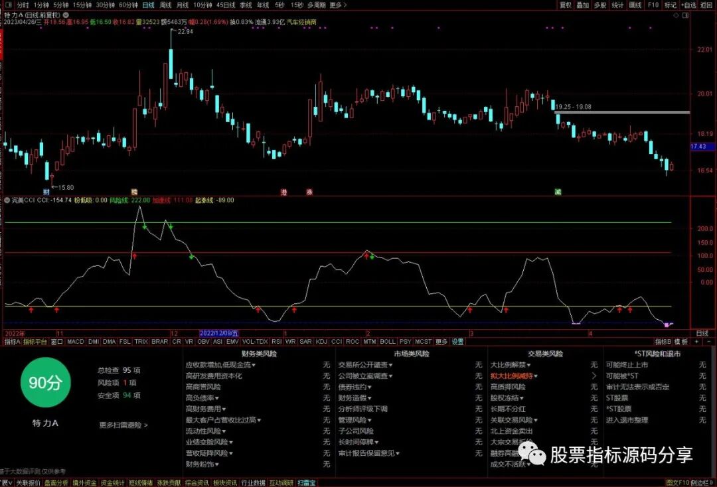Image resolution: width=717 pixels, height=487 pixels.
Task: Expand 股权冻结 dropdown
Action: (x=507, y=398)
